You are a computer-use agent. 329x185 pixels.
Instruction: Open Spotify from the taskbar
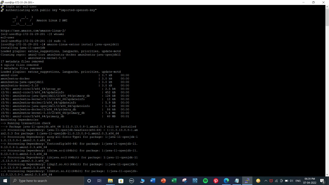click(205, 181)
